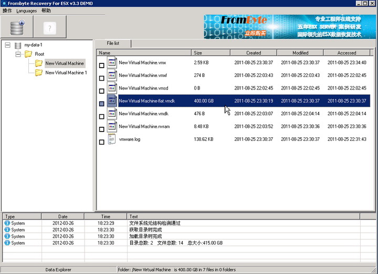Collapse the Root folder node
This screenshot has width=378, height=274.
point(18,54)
